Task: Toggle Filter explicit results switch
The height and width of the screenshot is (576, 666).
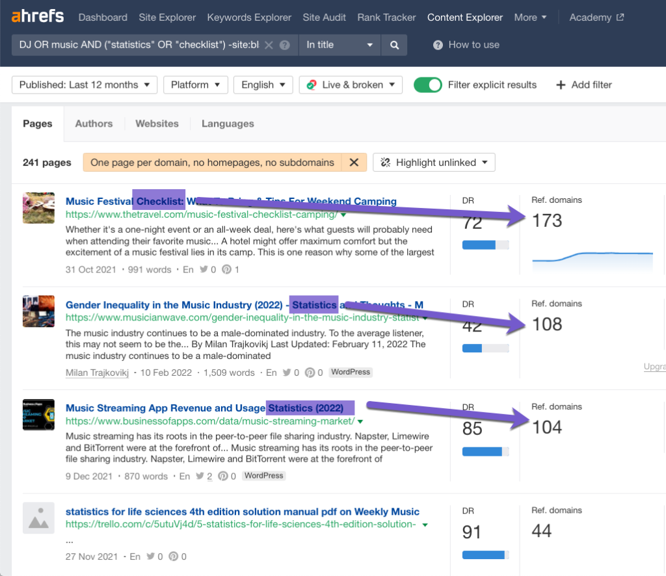Action: click(x=428, y=85)
